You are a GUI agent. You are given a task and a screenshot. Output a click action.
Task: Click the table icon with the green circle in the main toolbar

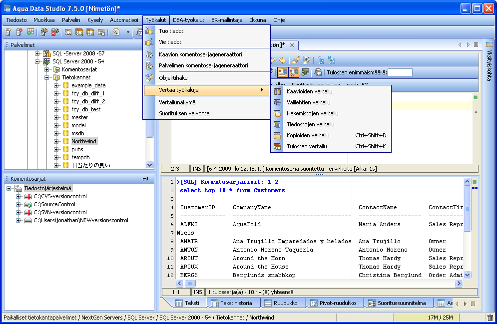30,32
